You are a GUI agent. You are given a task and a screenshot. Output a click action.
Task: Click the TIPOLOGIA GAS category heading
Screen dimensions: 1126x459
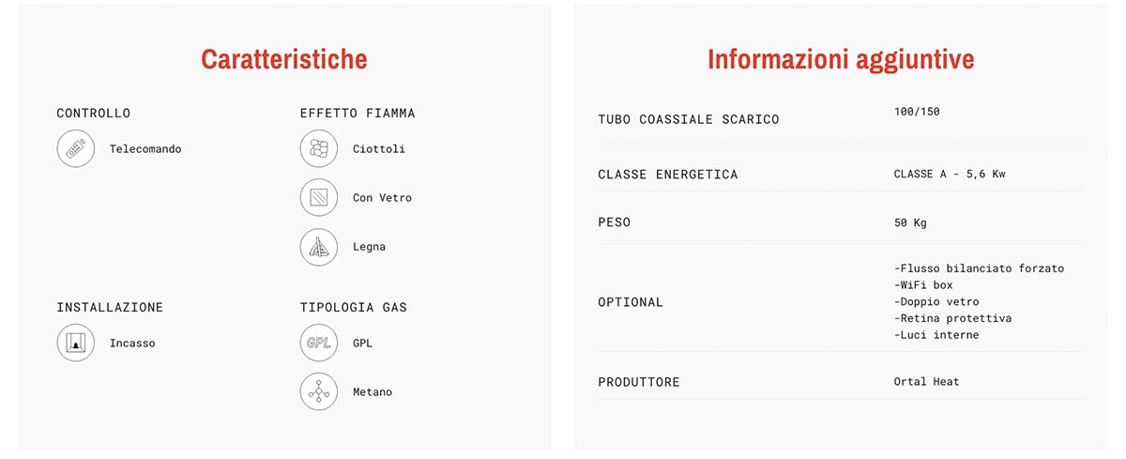click(353, 307)
